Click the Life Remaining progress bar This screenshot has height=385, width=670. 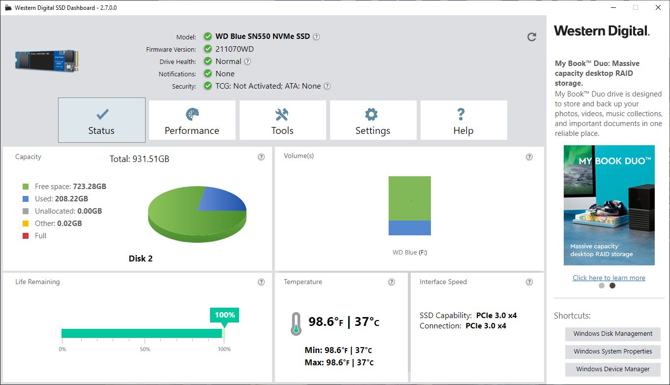pos(143,333)
